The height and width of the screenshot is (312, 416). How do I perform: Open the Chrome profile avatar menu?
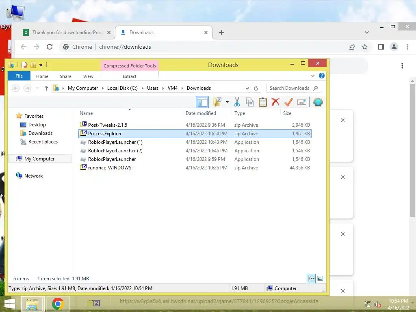pos(394,47)
